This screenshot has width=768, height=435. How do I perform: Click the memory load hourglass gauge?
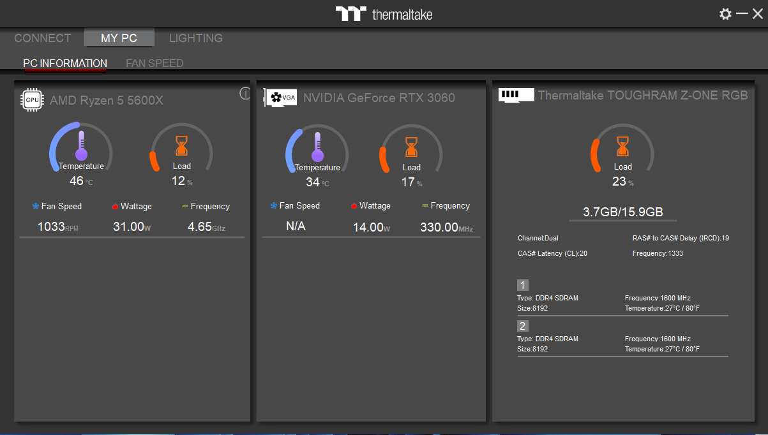(622, 147)
